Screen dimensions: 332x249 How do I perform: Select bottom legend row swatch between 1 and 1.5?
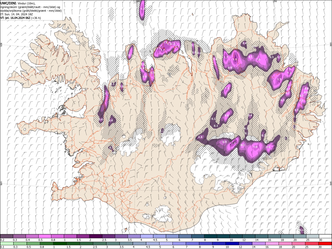[x=60, y=244]
